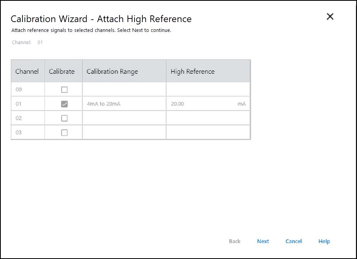Image resolution: width=357 pixels, height=259 pixels.
Task: Enable the Calibrate checkbox for channel 00
Action: 64,89
